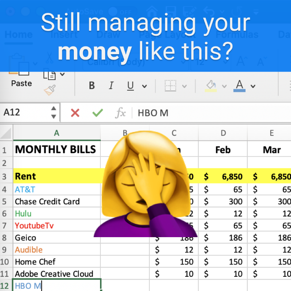This screenshot has height=291, width=291.
Task: Cancel the entry with the red X
Action: (x=75, y=113)
